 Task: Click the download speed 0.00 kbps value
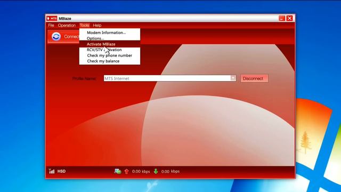pos(170,172)
